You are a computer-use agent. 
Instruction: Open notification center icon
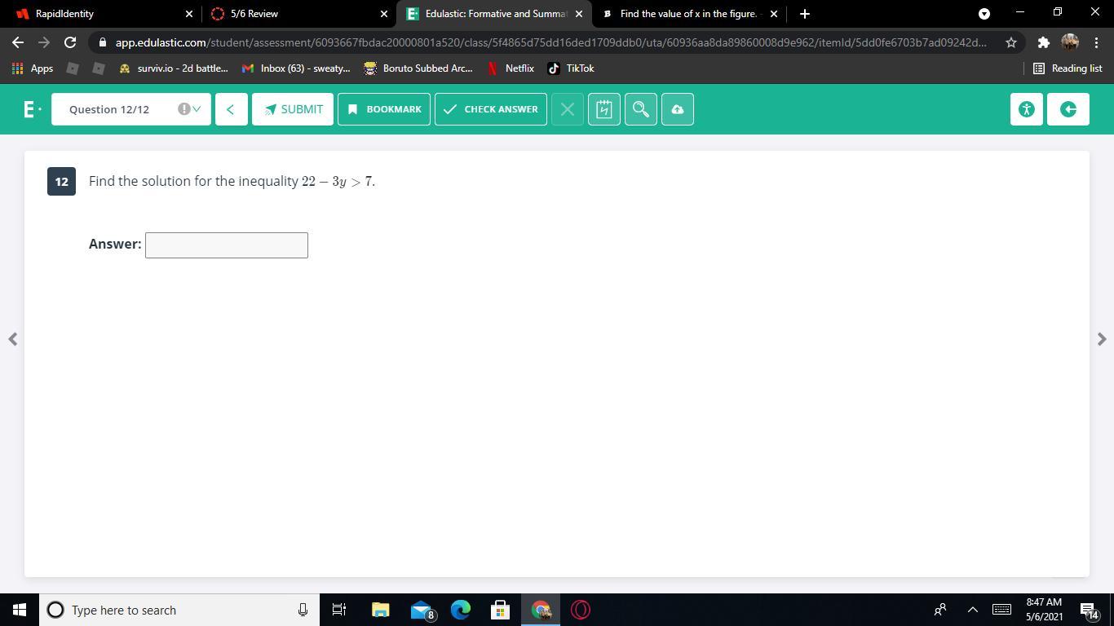click(x=1090, y=610)
